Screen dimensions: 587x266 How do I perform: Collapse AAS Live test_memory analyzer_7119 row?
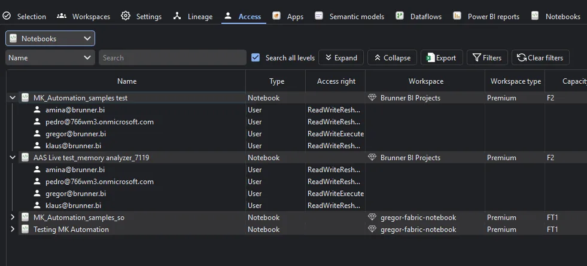click(x=13, y=157)
